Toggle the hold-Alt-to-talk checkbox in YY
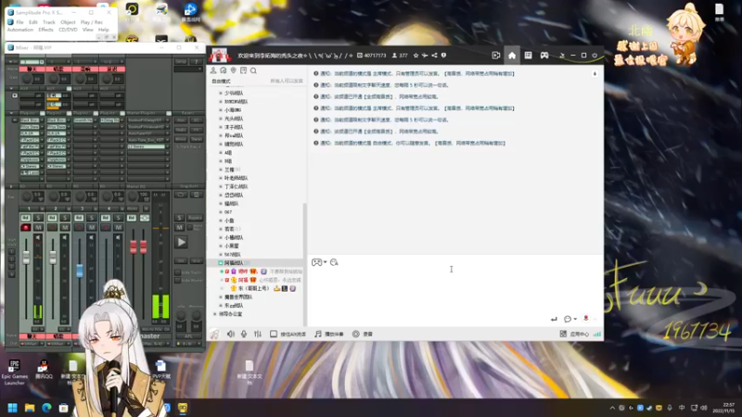Screen dimensions: 742x417 click(274, 334)
